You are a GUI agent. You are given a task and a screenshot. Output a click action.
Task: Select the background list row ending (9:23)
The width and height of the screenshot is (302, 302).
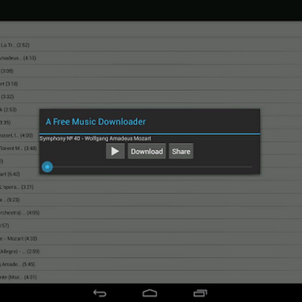[151, 200]
